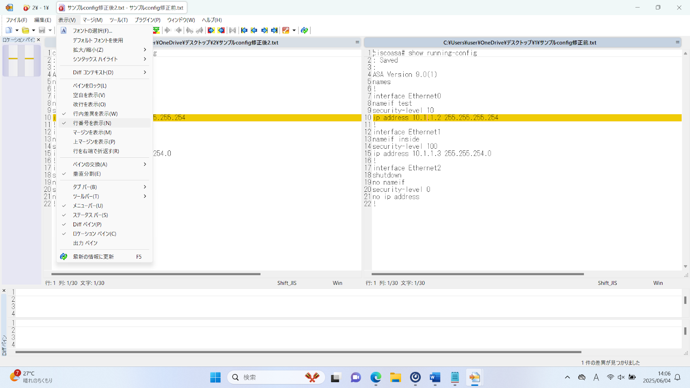Switch to the 2¥ - 1¥ tab
Image resolution: width=690 pixels, height=388 pixels.
[37, 8]
